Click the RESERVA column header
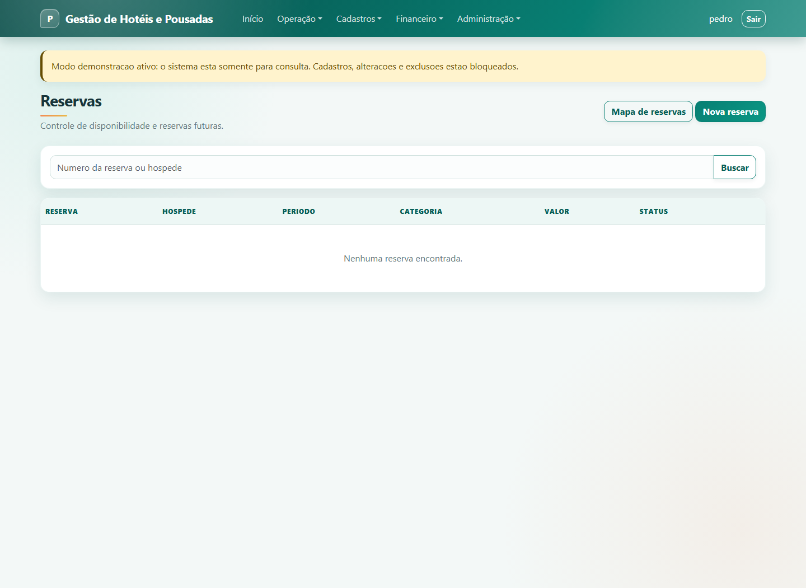806x588 pixels. (62, 211)
